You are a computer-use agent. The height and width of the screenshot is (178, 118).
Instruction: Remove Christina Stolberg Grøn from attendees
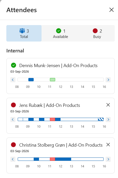coord(108,145)
